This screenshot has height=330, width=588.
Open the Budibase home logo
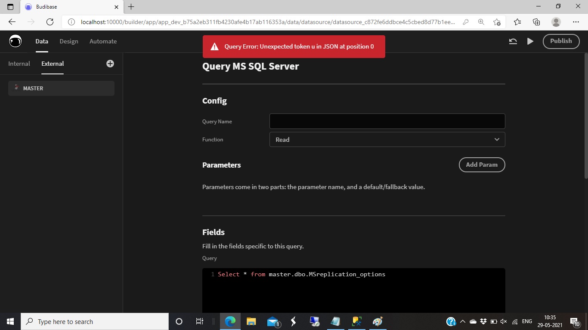tap(15, 41)
